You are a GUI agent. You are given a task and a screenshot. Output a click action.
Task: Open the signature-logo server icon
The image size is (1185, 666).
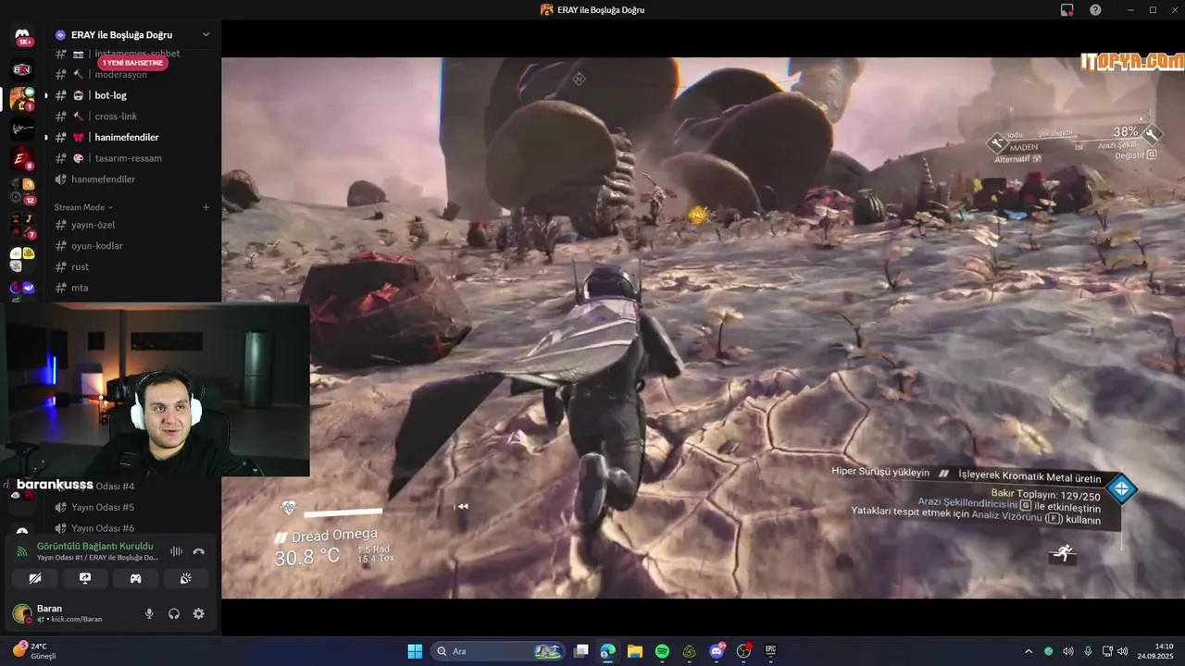[22, 129]
